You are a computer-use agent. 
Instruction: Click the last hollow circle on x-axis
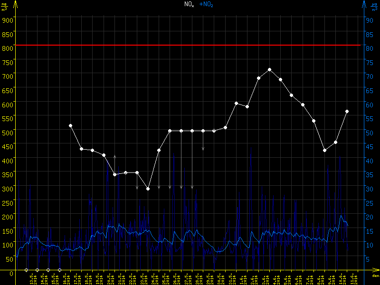point(59,270)
